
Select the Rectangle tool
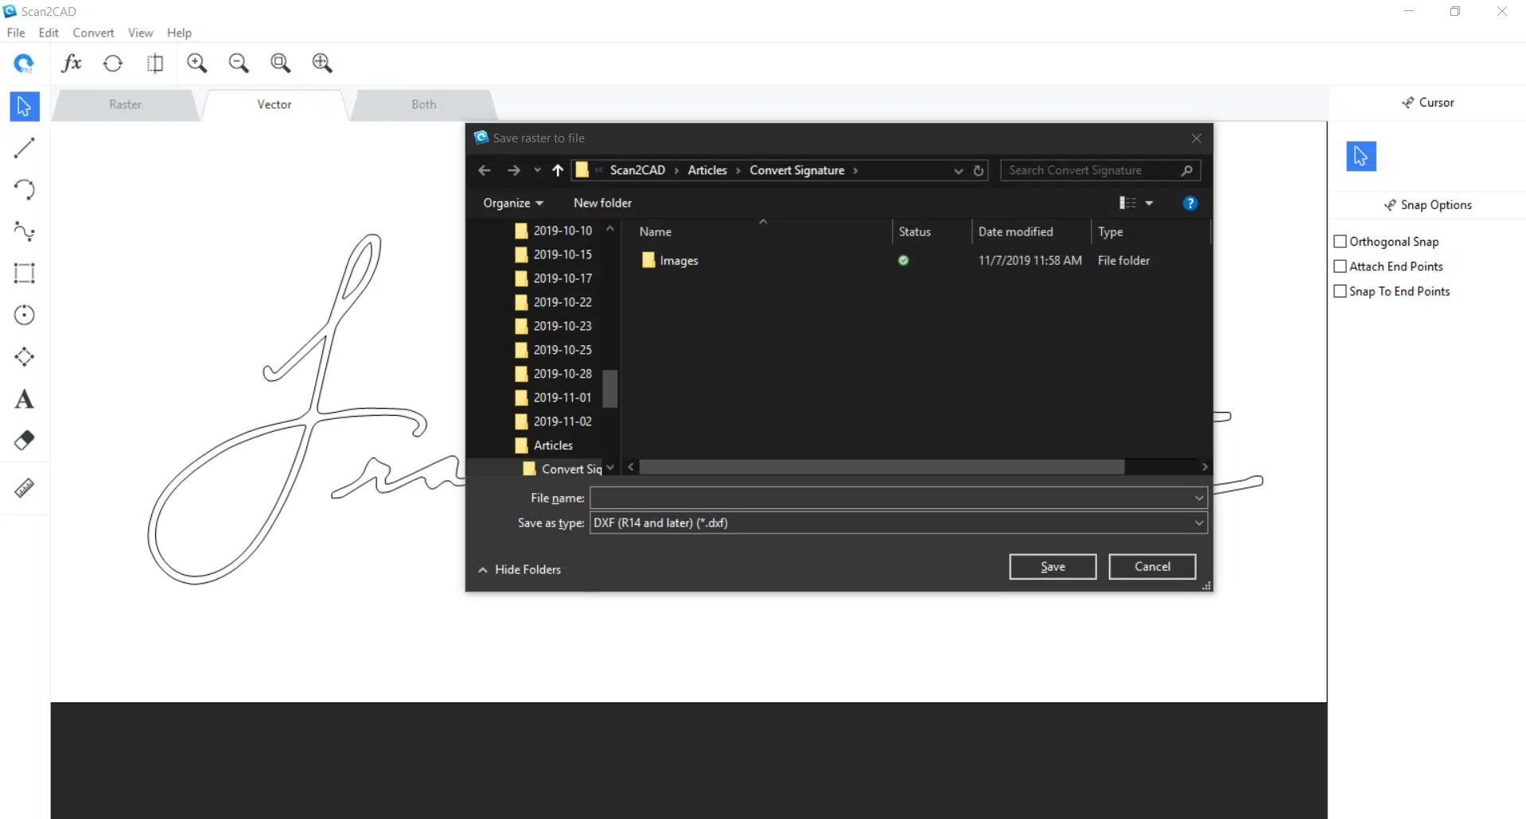click(x=24, y=274)
